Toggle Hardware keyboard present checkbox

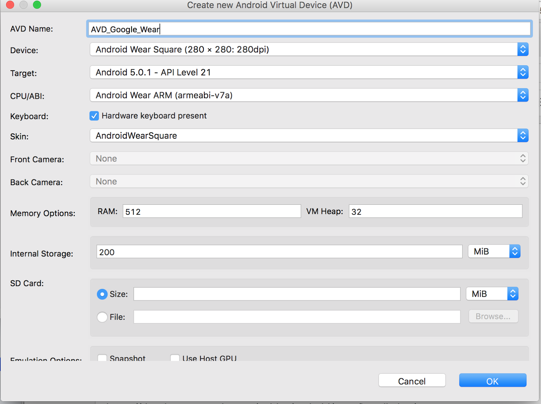[94, 116]
